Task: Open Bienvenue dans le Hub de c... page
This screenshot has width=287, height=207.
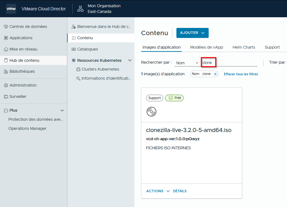Action: (x=101, y=27)
